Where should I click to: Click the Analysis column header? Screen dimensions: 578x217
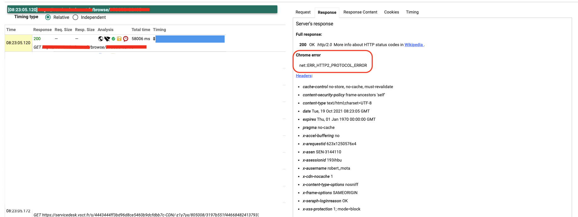click(x=106, y=30)
